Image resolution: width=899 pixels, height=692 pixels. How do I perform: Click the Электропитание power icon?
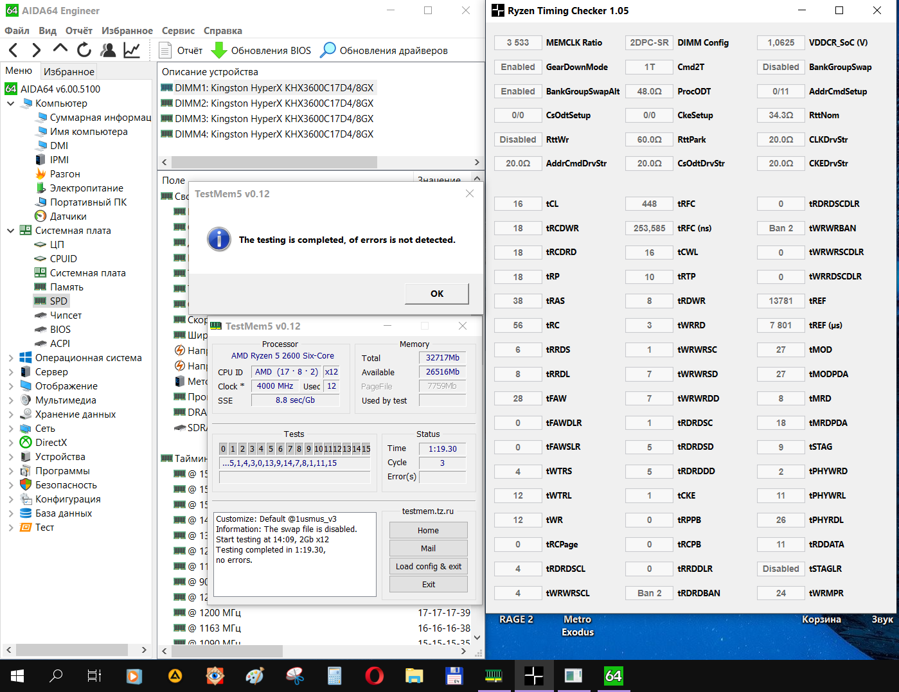(40, 188)
